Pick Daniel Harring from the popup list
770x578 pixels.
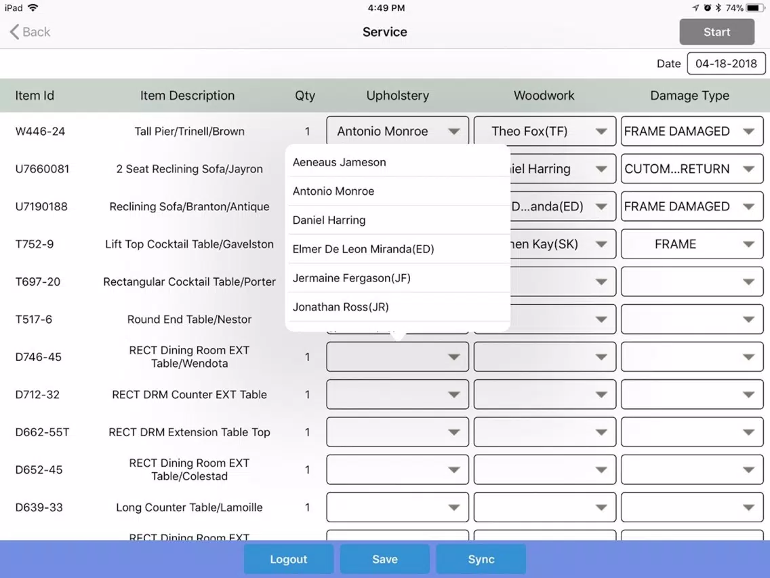click(398, 220)
